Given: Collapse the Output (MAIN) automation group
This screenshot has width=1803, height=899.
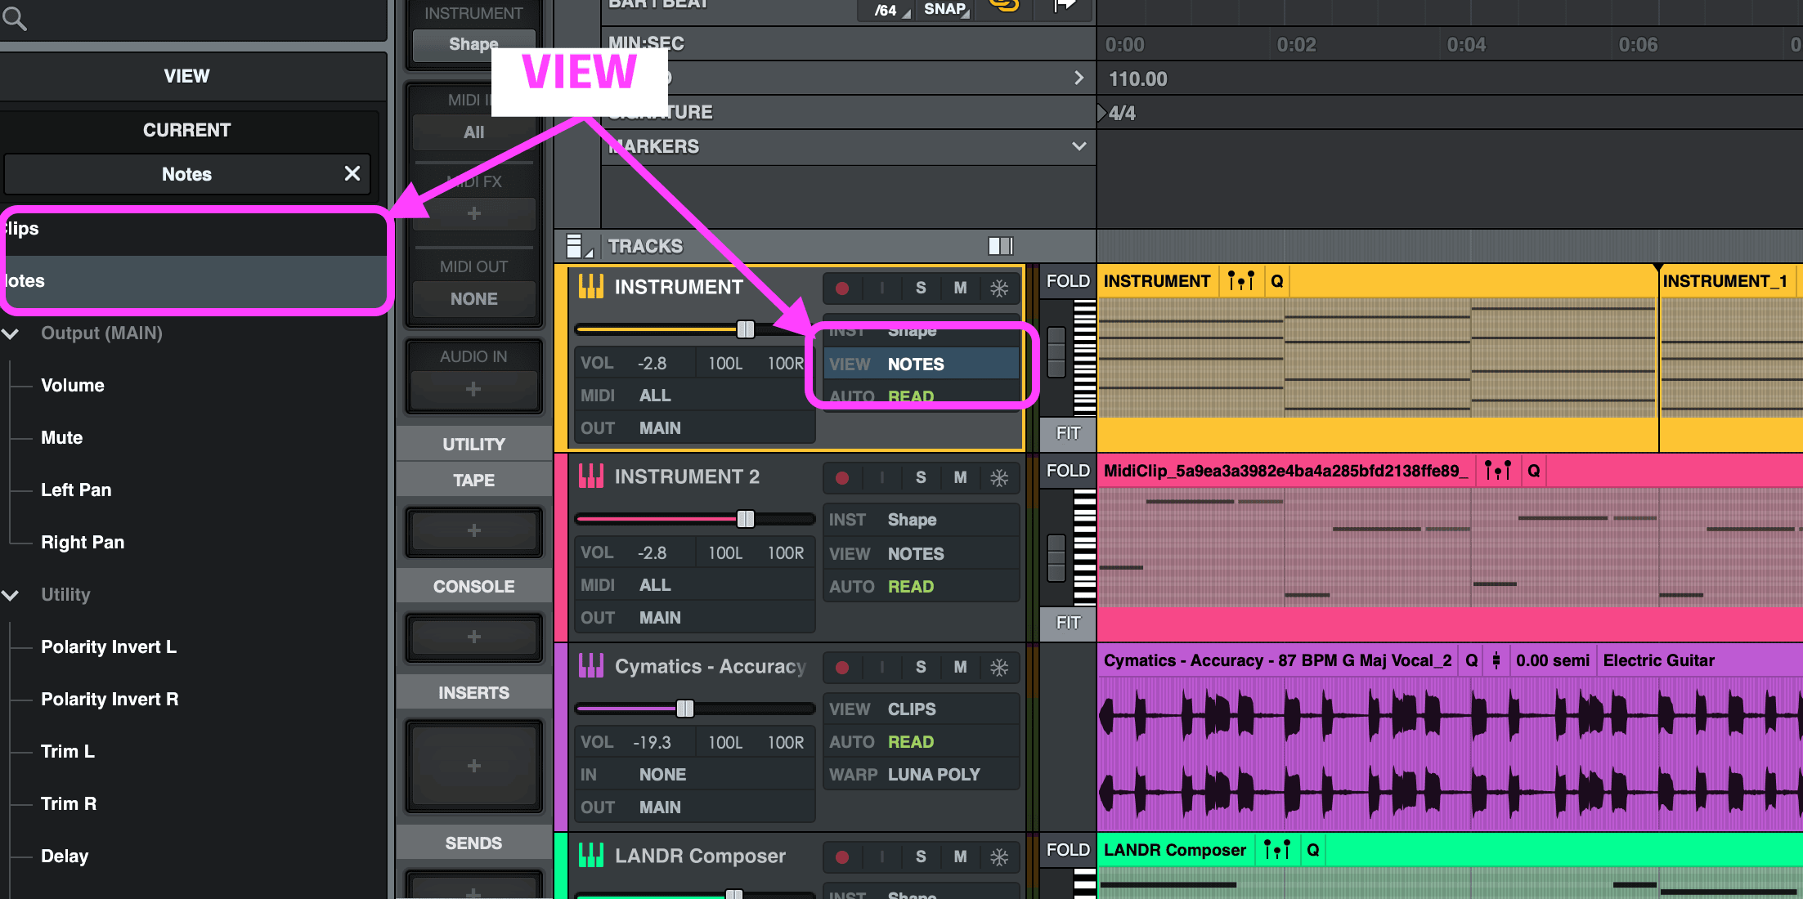Looking at the screenshot, I should point(11,333).
